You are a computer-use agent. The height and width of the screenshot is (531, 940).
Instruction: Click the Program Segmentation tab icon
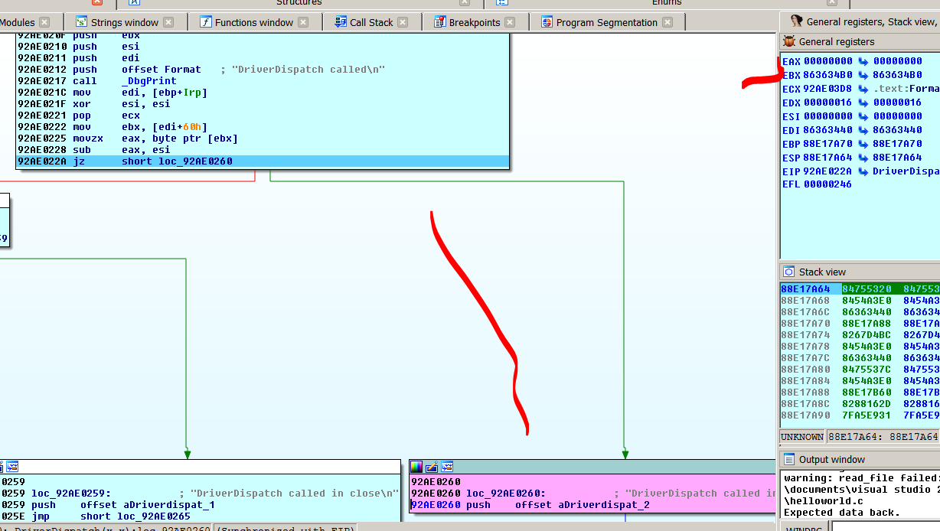(x=547, y=22)
